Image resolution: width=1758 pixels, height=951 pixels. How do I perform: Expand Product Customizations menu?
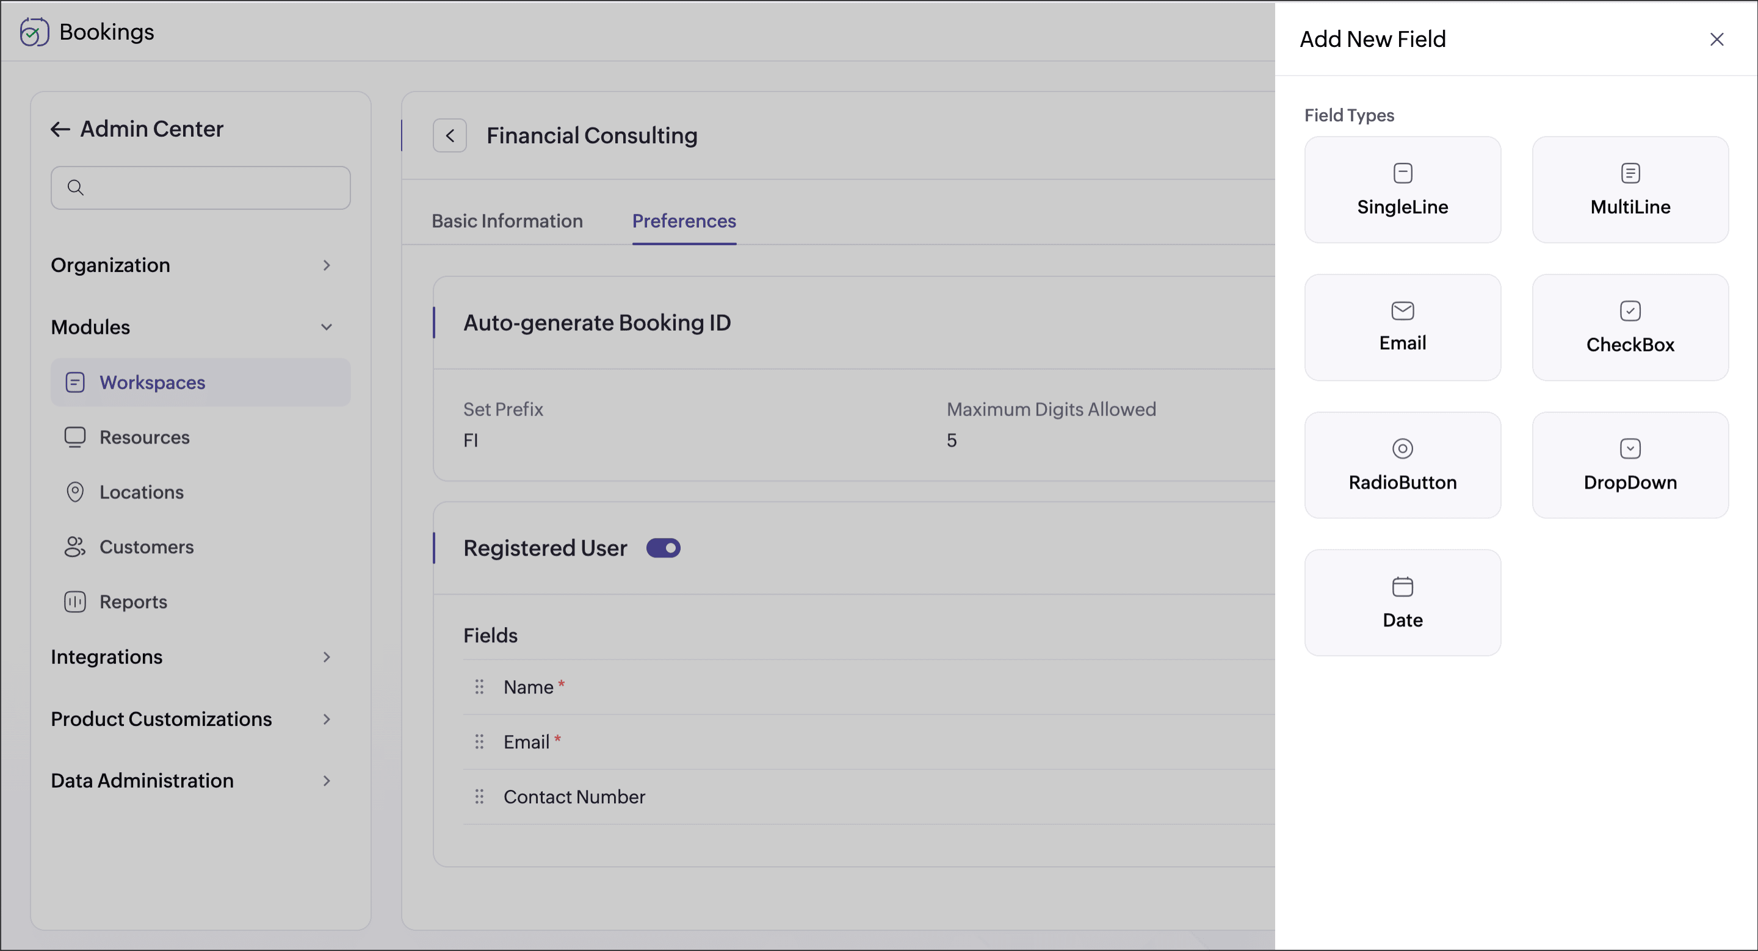click(x=326, y=719)
